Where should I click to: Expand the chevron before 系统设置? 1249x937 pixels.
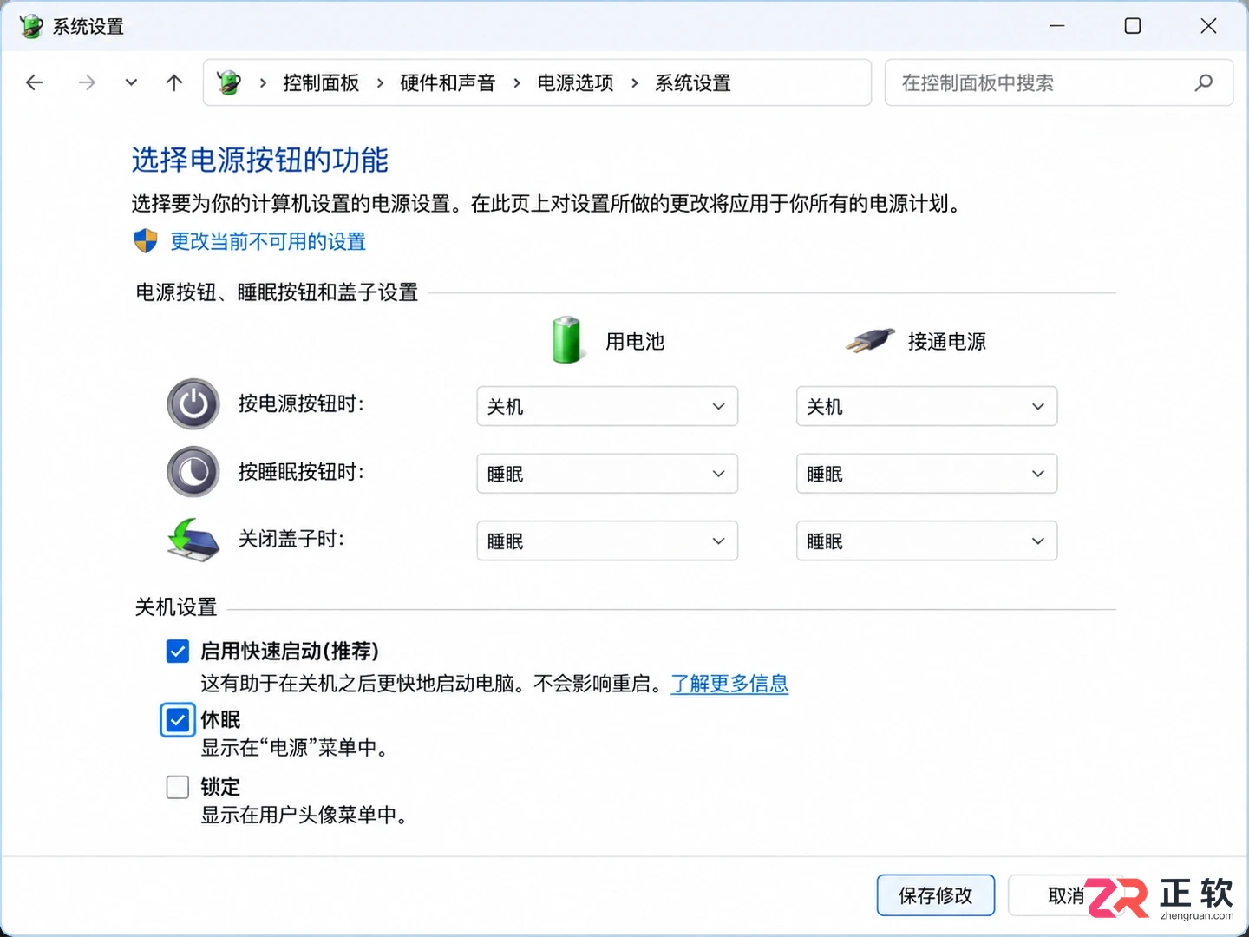[635, 82]
